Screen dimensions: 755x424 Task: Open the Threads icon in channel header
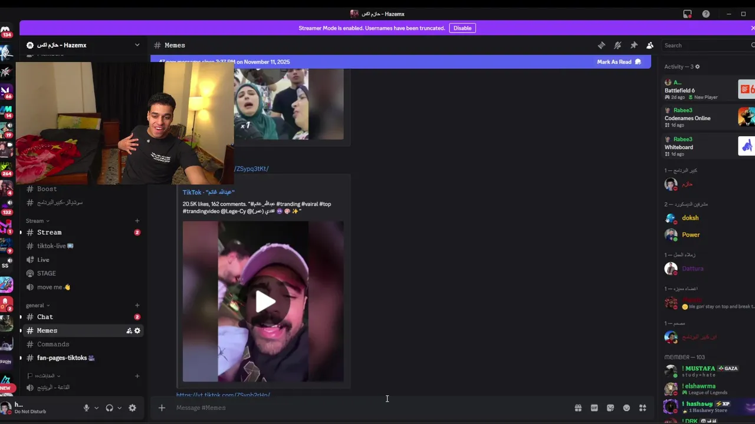click(x=601, y=45)
